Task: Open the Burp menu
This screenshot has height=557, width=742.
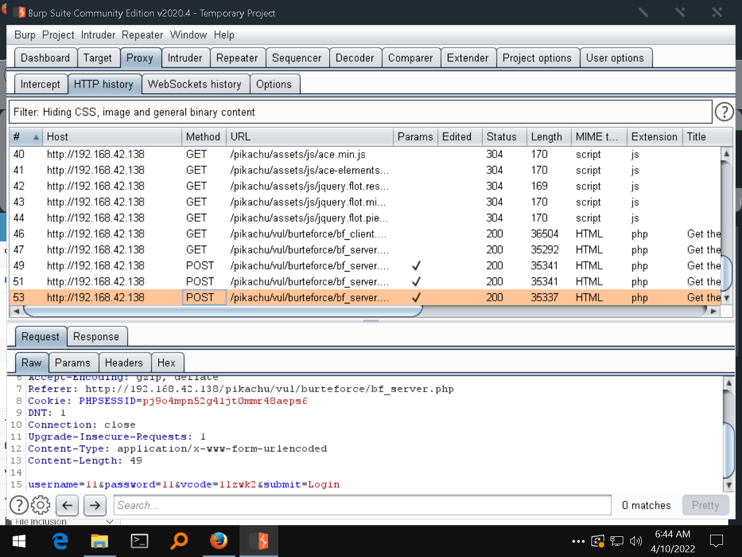Action: tap(25, 35)
